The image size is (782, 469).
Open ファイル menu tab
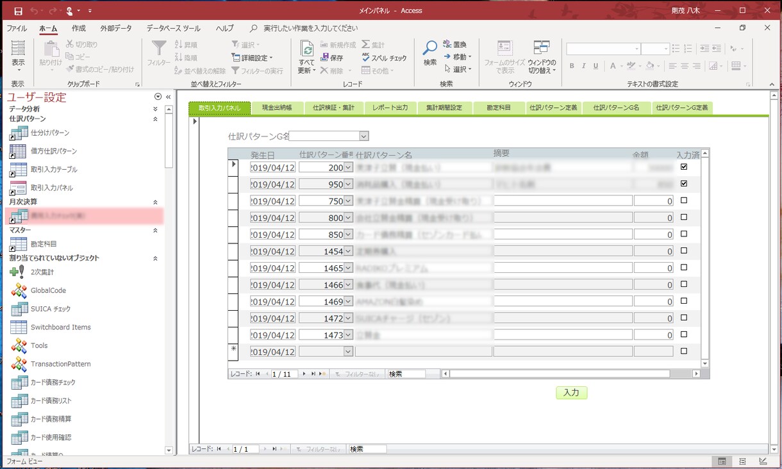(x=17, y=28)
